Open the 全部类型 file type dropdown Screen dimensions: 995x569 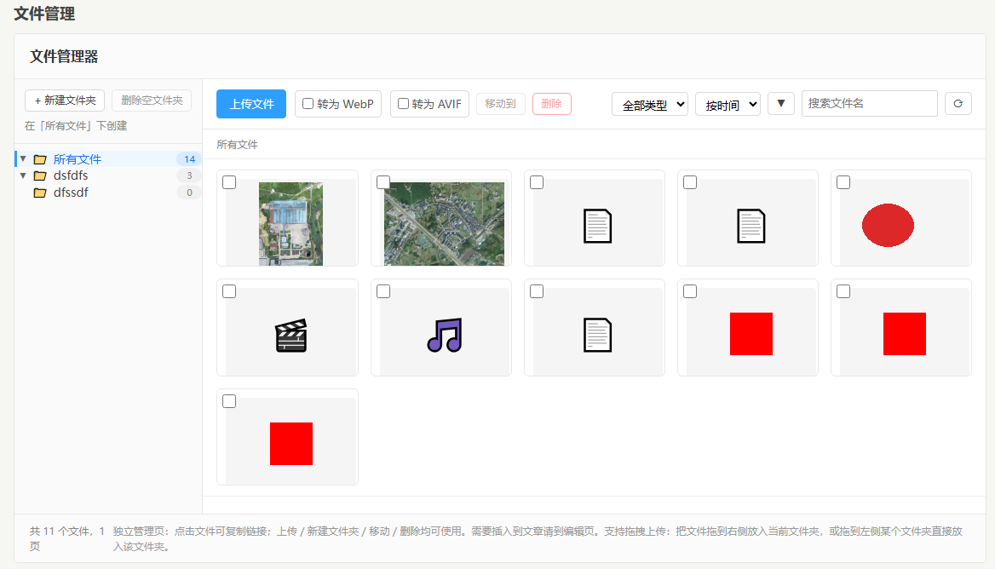651,104
